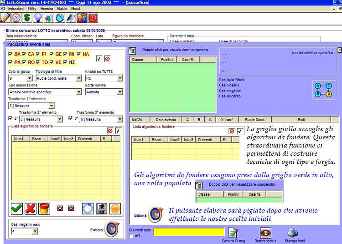Viewport: 342px width, 244px height.
Task: Open the About menu
Action: (x=75, y=9)
